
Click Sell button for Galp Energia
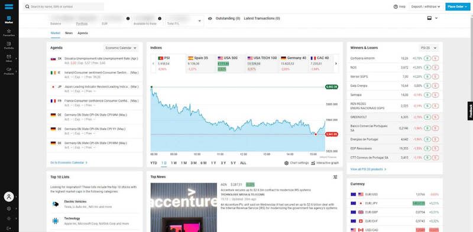(435, 86)
